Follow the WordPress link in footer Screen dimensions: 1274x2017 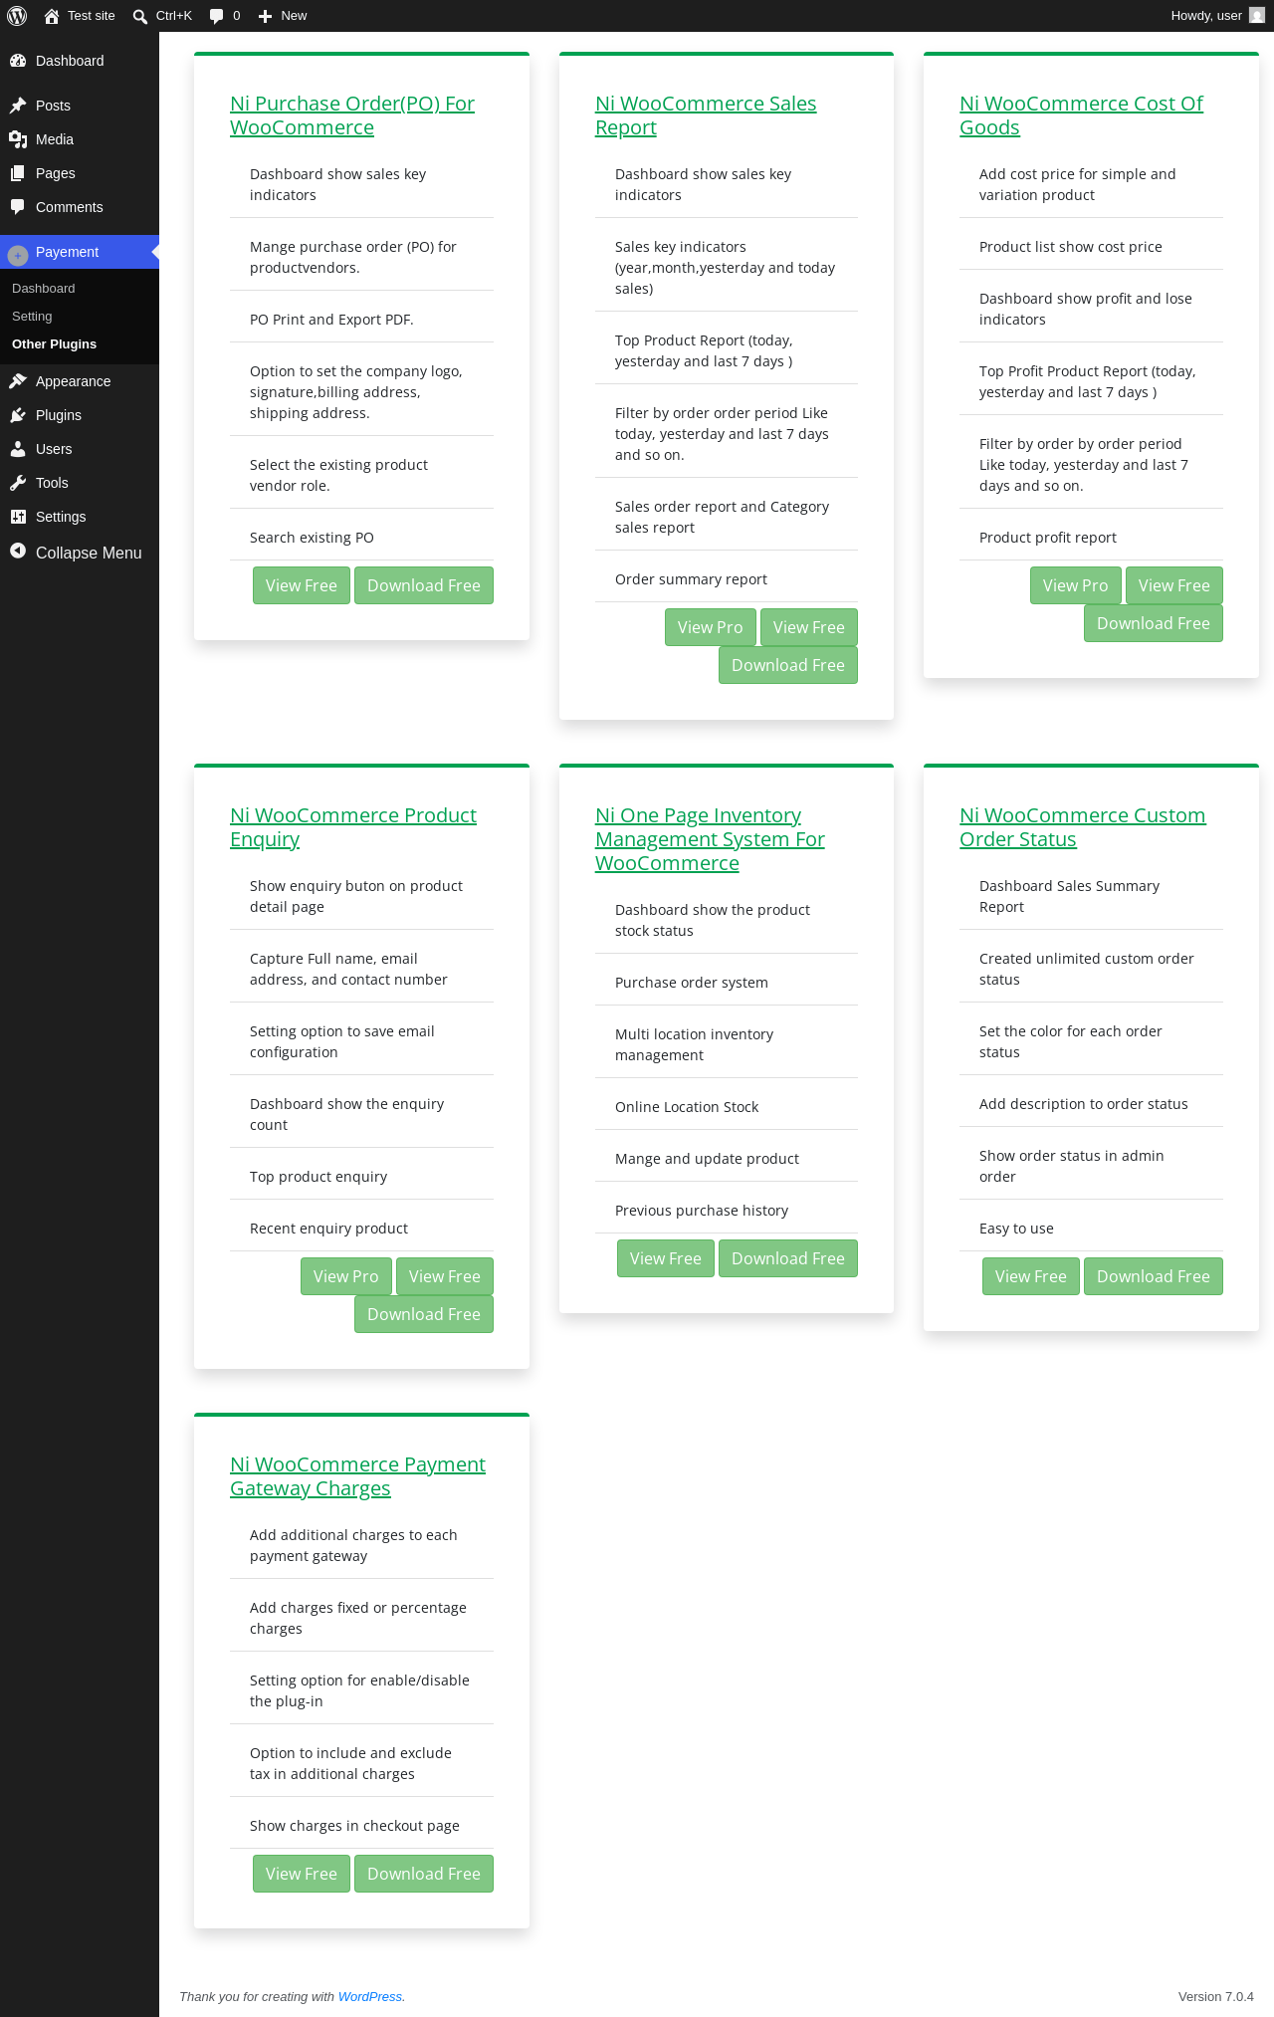click(x=370, y=1996)
